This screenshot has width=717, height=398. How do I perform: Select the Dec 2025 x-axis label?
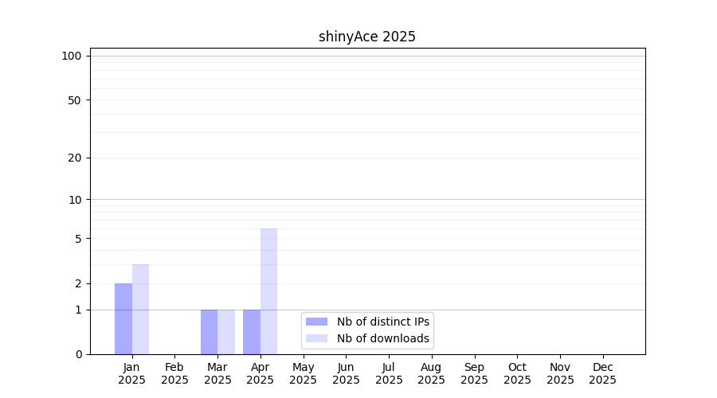coord(603,373)
